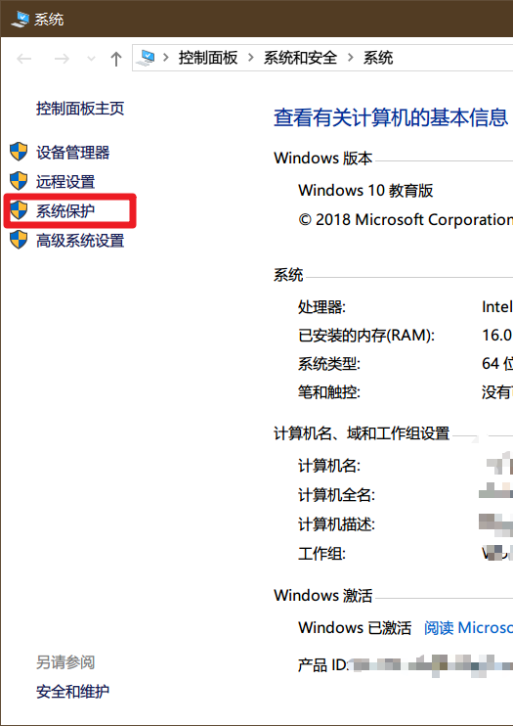Click the 系统类型 label
Screen dimensions: 513x726
coord(329,364)
